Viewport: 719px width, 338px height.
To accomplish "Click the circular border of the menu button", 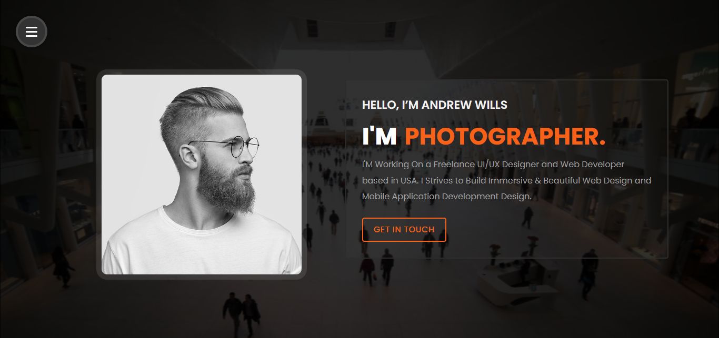I will (x=32, y=17).
